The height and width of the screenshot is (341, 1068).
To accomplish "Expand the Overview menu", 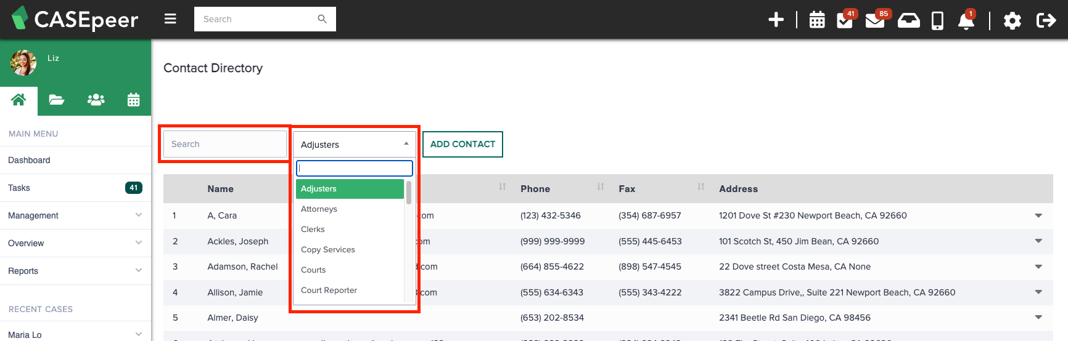I will [x=75, y=243].
